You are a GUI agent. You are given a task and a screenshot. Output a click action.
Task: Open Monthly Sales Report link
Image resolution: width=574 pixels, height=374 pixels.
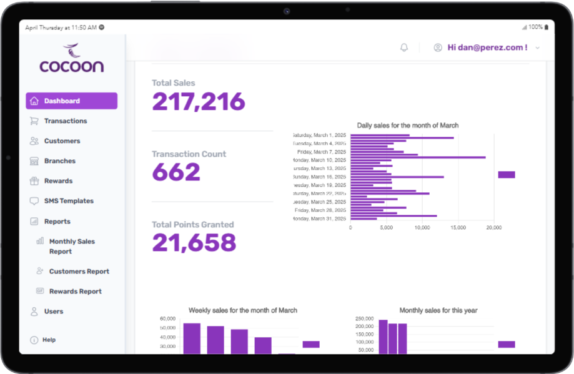72,246
